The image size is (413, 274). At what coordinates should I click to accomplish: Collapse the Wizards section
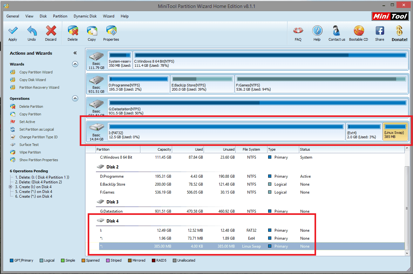click(x=75, y=64)
